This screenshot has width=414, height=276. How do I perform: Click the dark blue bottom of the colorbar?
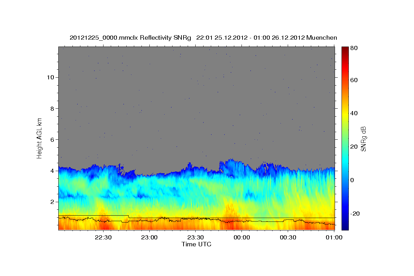345,226
